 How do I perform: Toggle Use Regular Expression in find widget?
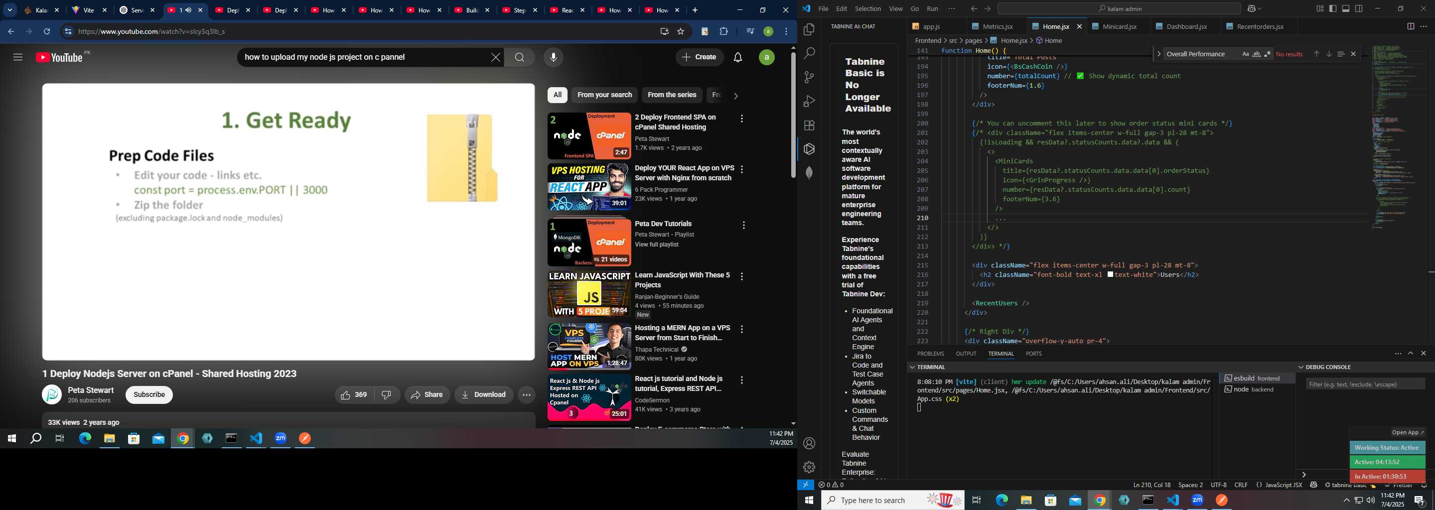point(1267,54)
